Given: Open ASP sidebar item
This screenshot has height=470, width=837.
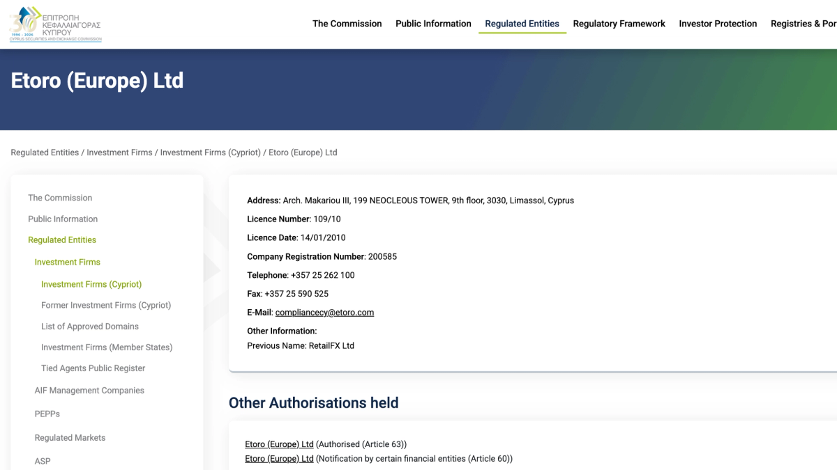Looking at the screenshot, I should (43, 461).
